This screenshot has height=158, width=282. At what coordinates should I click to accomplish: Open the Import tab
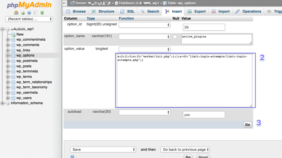[x=220, y=11]
